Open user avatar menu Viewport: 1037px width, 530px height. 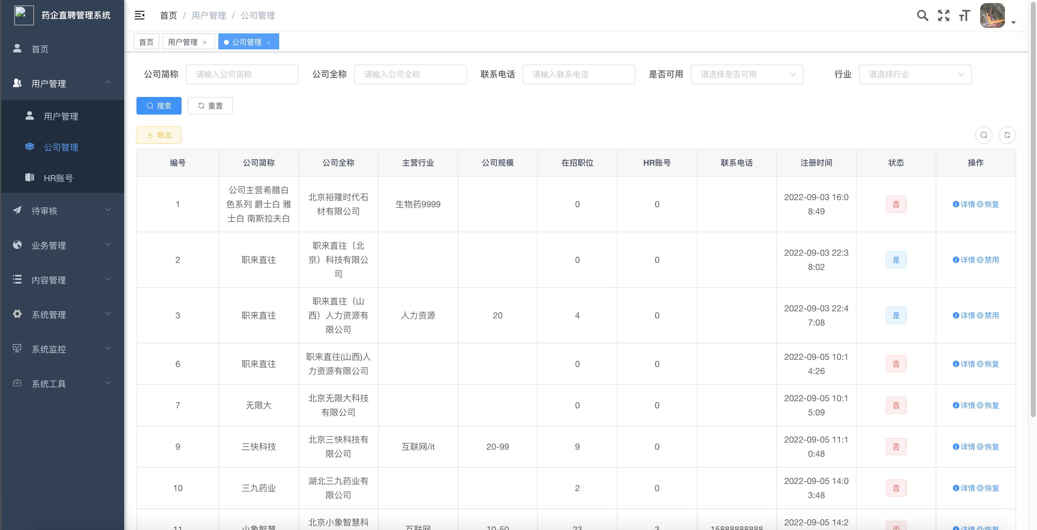[992, 15]
